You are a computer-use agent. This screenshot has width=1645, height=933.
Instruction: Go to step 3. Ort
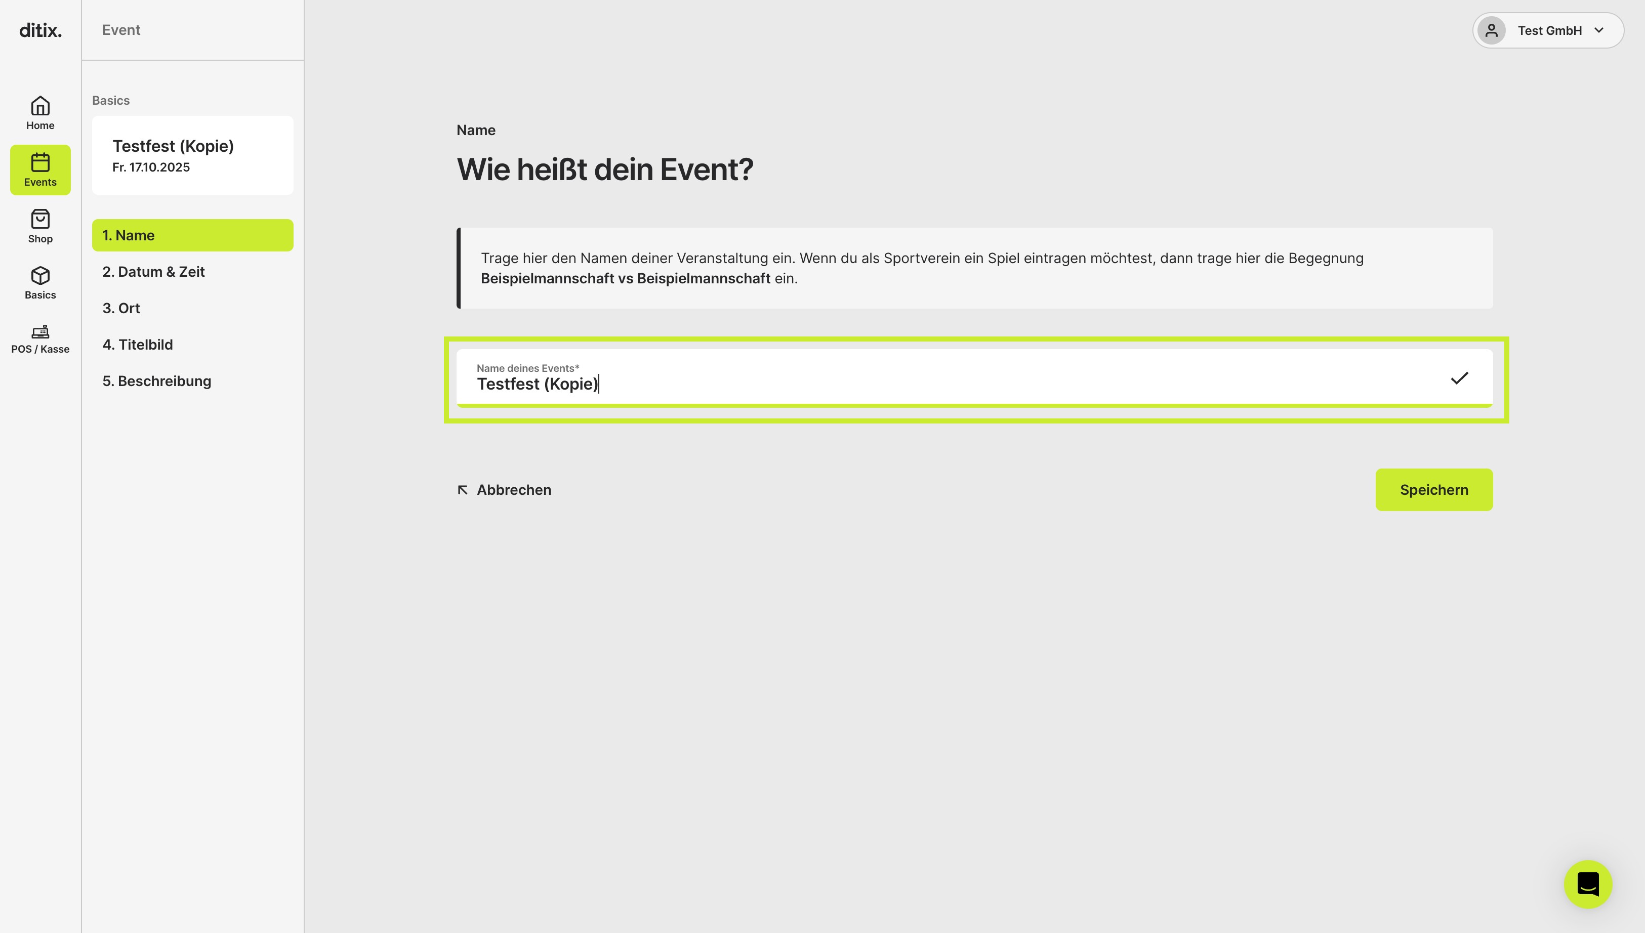(x=193, y=308)
